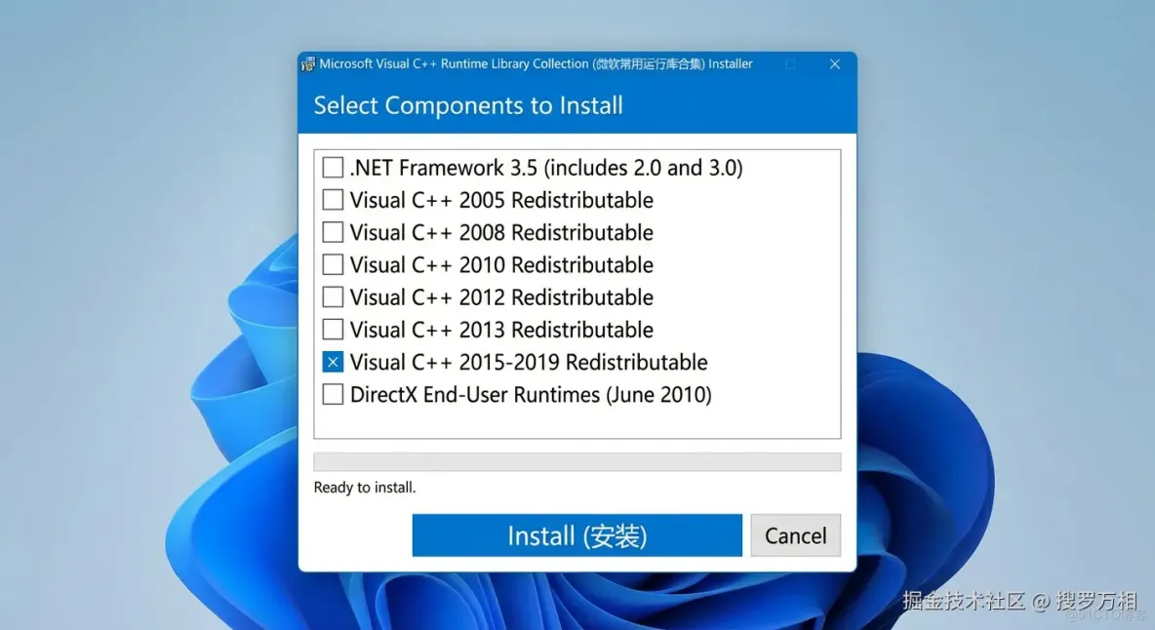Close the installer window
This screenshot has width=1155, height=630.
[x=835, y=63]
